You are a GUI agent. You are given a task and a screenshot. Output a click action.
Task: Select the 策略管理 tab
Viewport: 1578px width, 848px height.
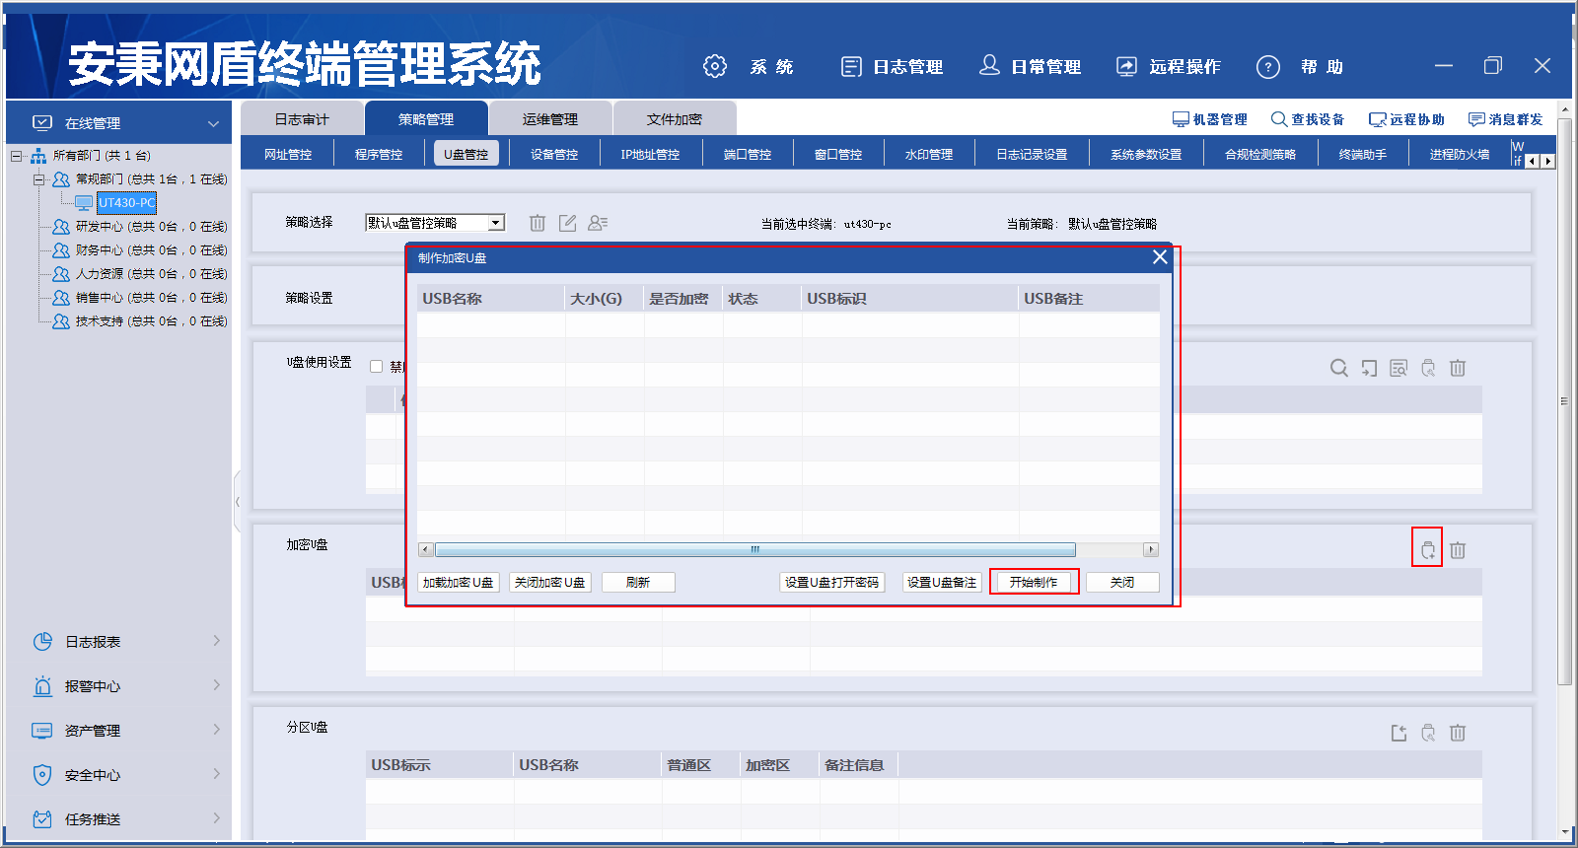(x=426, y=118)
